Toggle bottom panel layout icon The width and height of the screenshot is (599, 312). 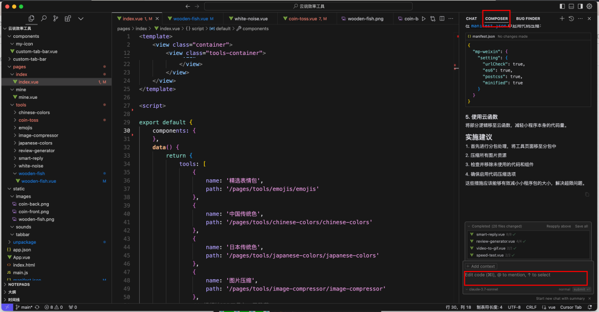[571, 6]
